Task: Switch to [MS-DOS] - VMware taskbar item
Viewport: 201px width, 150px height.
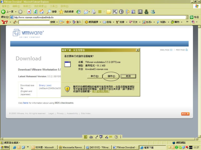Action: click(98, 147)
